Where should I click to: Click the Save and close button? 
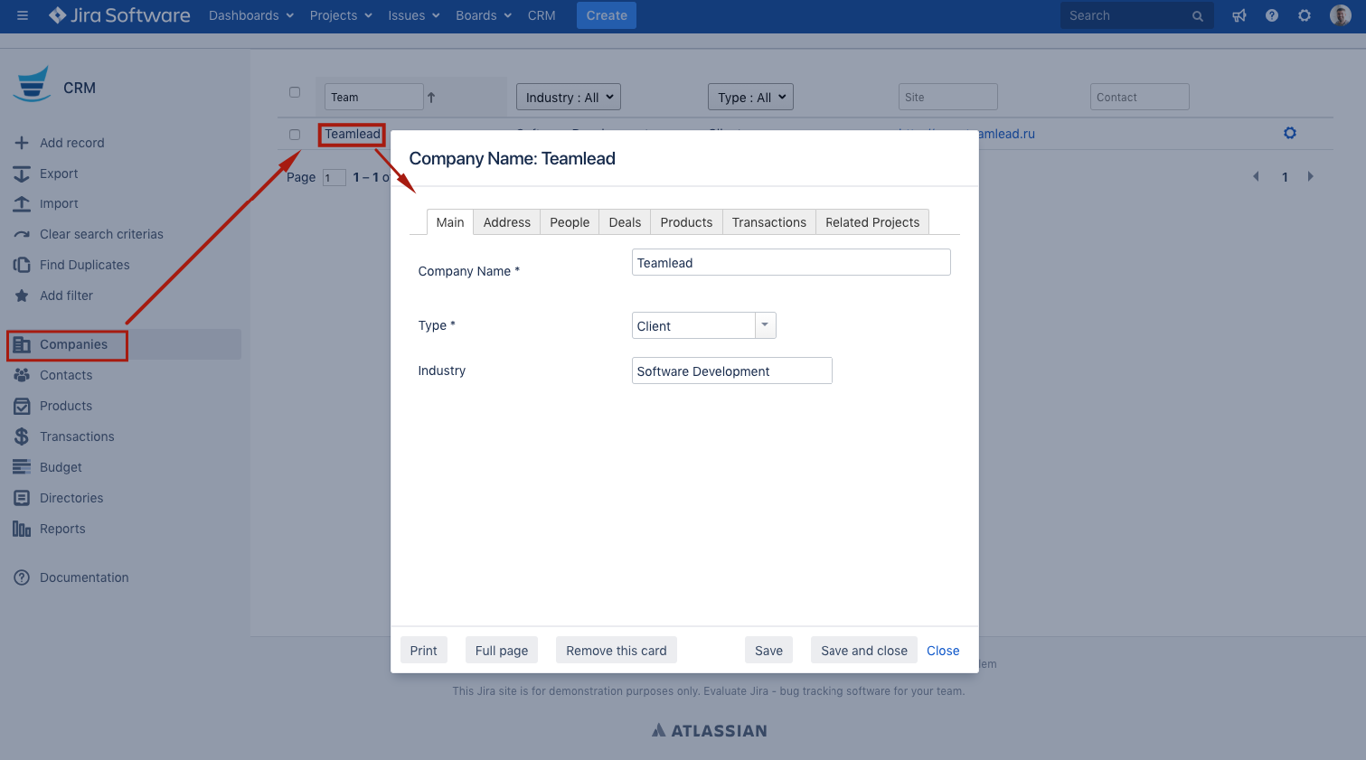863,651
